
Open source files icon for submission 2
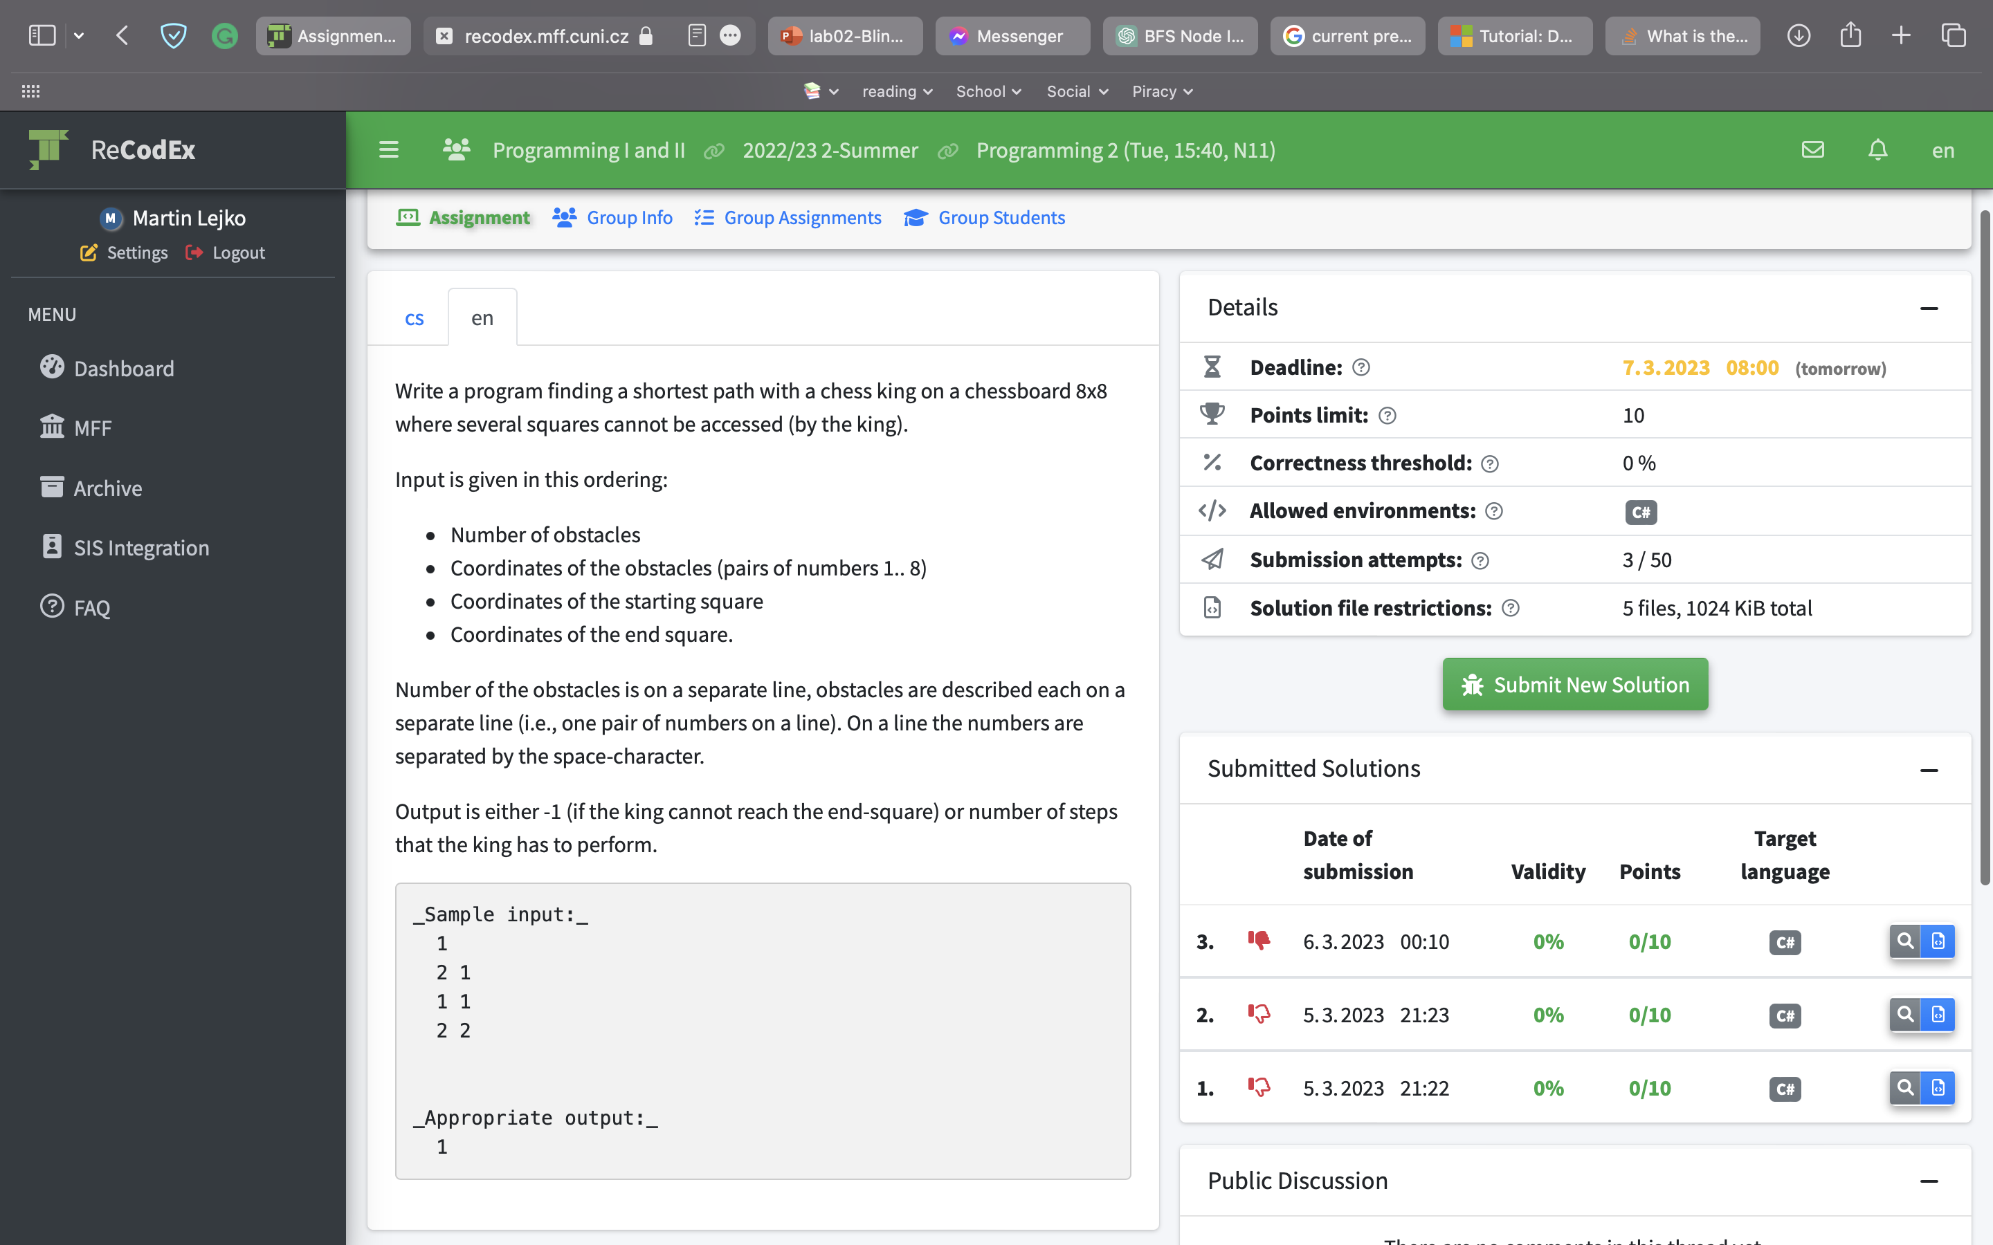pyautogui.click(x=1938, y=1015)
